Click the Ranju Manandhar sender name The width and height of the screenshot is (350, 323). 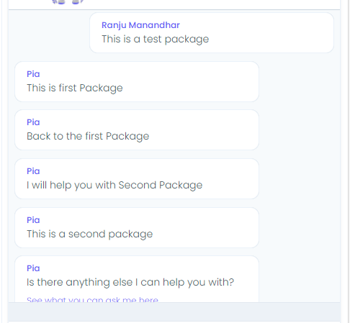coord(140,25)
